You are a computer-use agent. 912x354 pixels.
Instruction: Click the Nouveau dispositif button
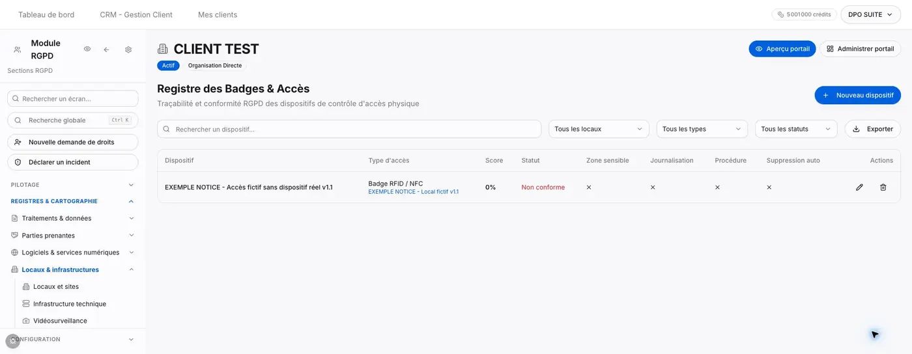tap(857, 95)
